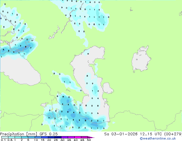Viewport: 182px width, 141px height.
Task: Click the 'Sa 03-01-2026' date text
Action: point(121,134)
